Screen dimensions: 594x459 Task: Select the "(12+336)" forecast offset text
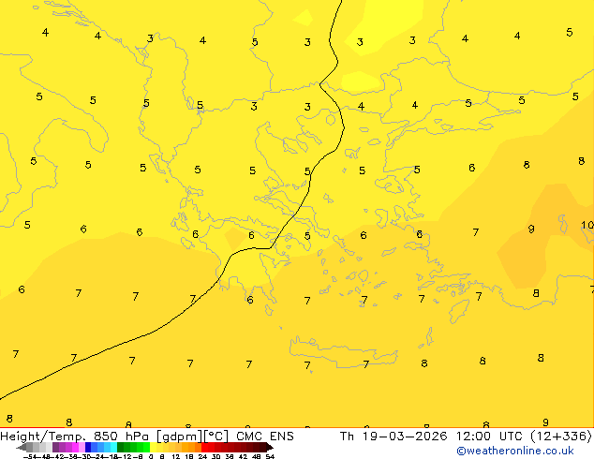coord(561,437)
